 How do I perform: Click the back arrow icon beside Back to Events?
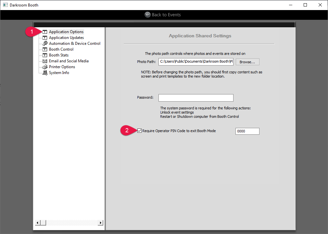147,15
